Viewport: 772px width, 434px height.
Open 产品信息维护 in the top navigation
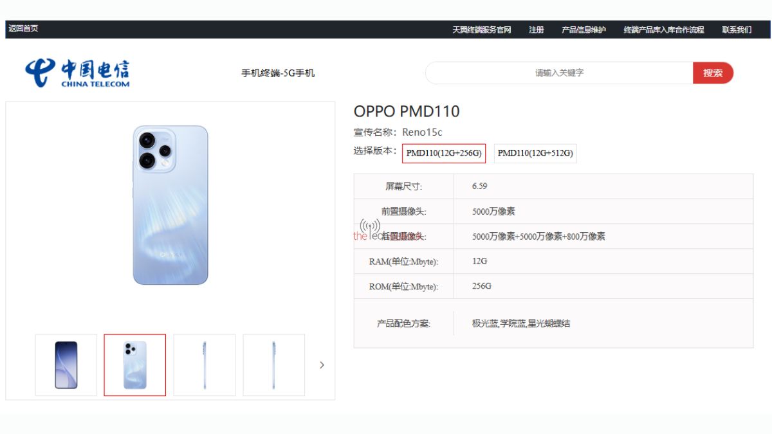click(584, 30)
